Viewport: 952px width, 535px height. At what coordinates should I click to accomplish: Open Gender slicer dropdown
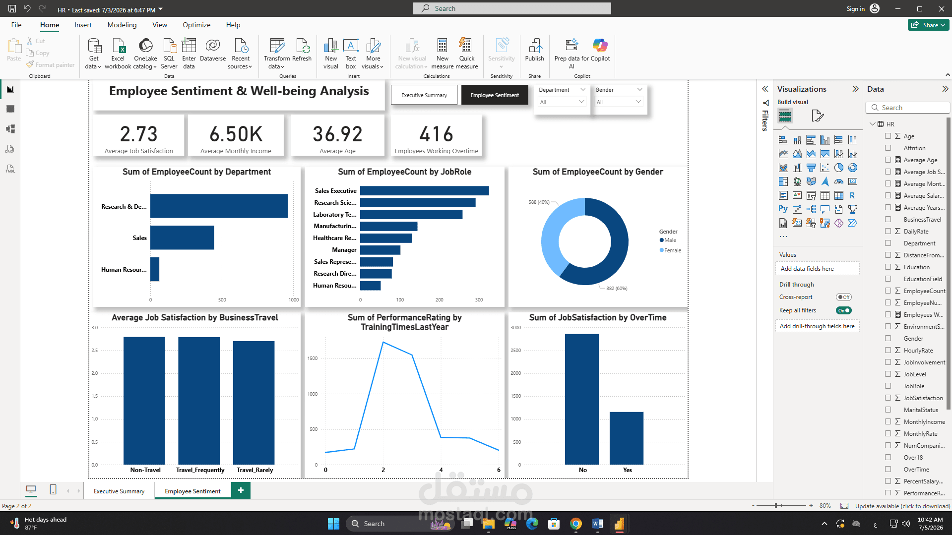pos(619,102)
